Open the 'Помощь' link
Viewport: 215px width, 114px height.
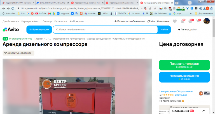pos(47,21)
